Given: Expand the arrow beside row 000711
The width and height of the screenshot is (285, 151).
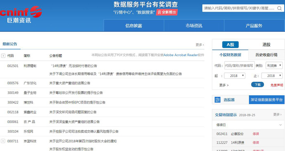Looking at the screenshot, I should [x=3, y=141].
